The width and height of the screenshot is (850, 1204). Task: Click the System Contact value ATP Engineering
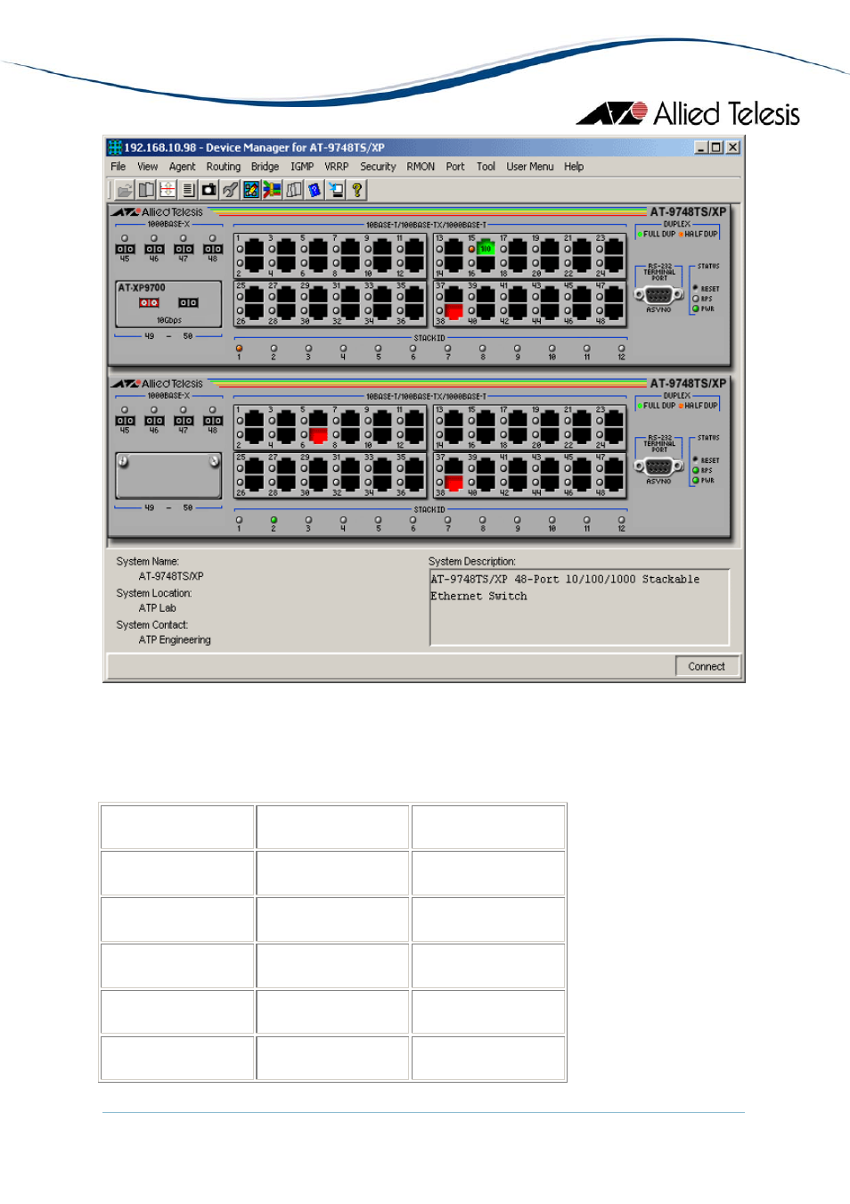[175, 640]
